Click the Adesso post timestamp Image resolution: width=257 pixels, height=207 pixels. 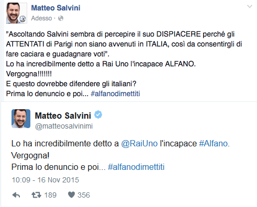(x=41, y=18)
